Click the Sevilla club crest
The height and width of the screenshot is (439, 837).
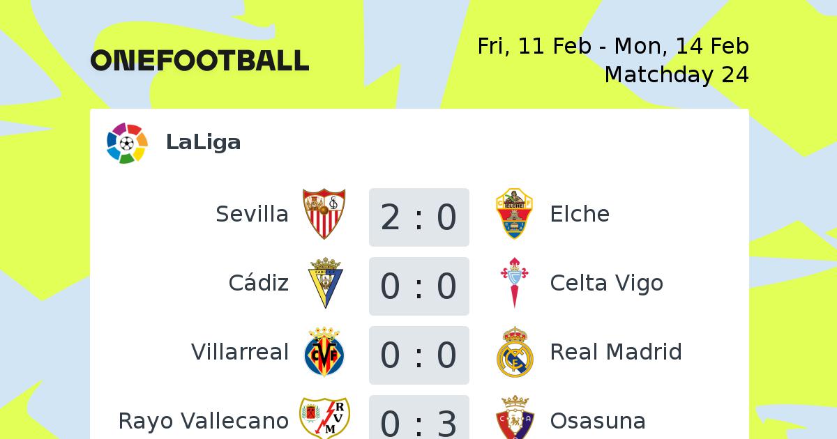pos(324,214)
